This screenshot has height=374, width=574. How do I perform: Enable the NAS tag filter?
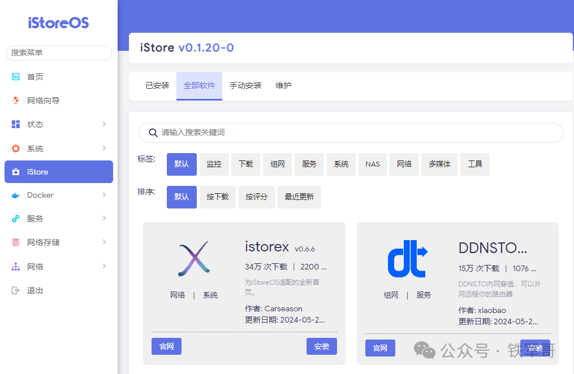click(372, 164)
